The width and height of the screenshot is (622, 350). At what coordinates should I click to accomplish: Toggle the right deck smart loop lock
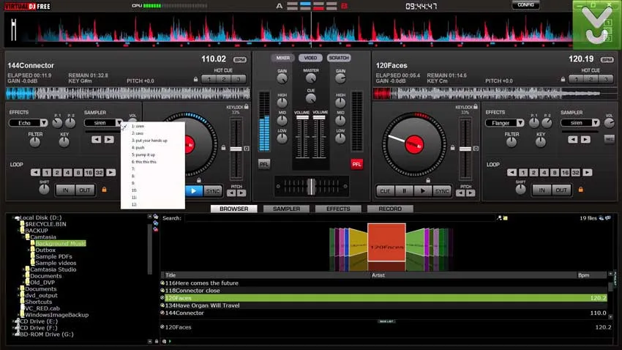tap(581, 190)
